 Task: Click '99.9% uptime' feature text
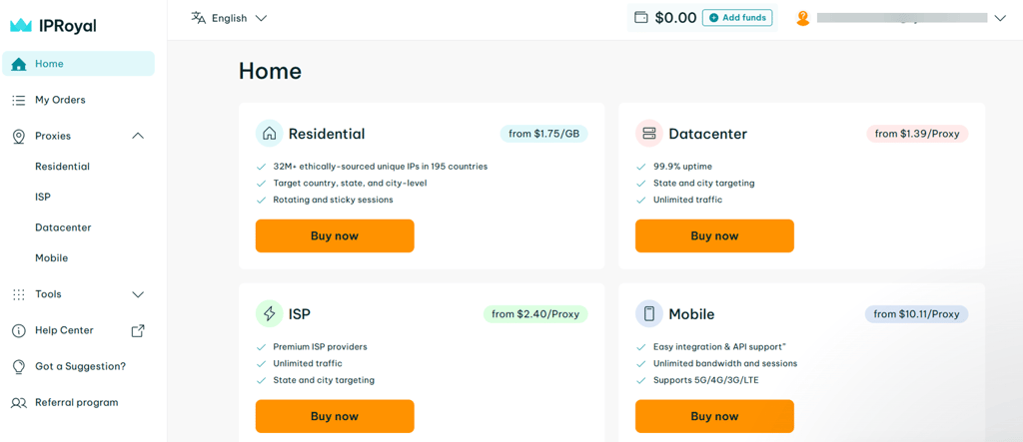[x=682, y=167]
